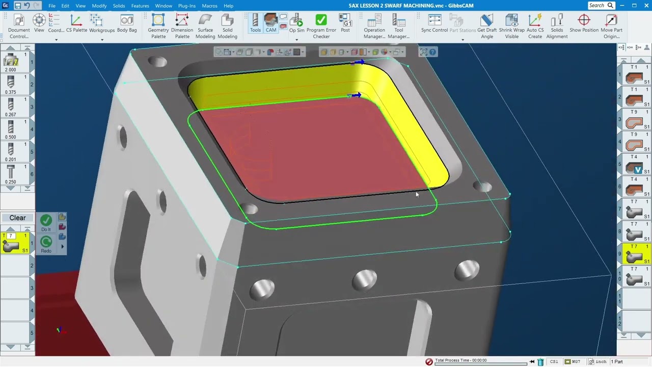652x367 pixels.
Task: Open Solid Modeling palette
Action: (227, 27)
